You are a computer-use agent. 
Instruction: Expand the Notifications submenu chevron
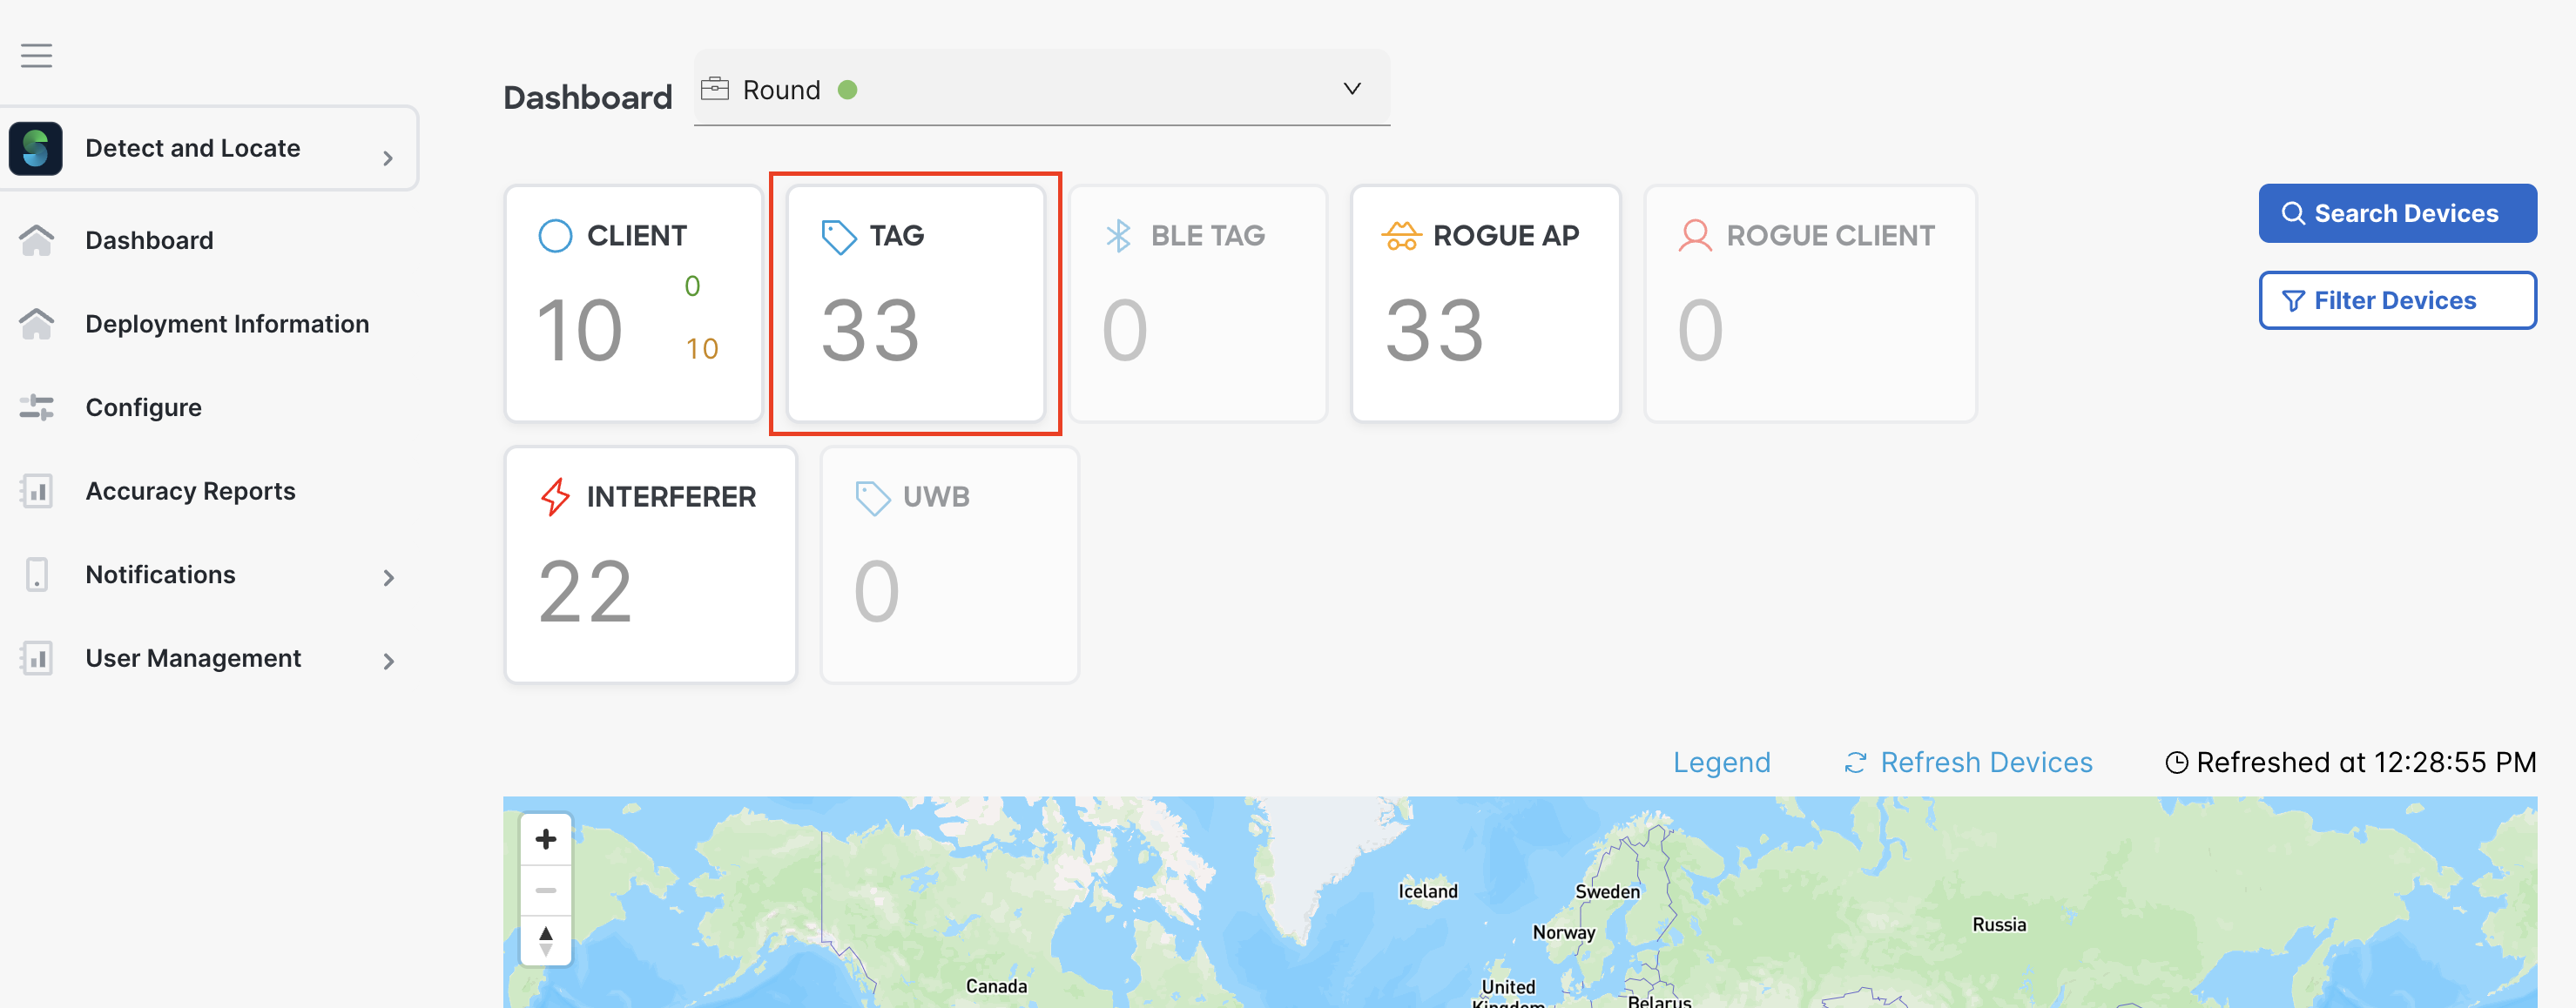(x=388, y=578)
